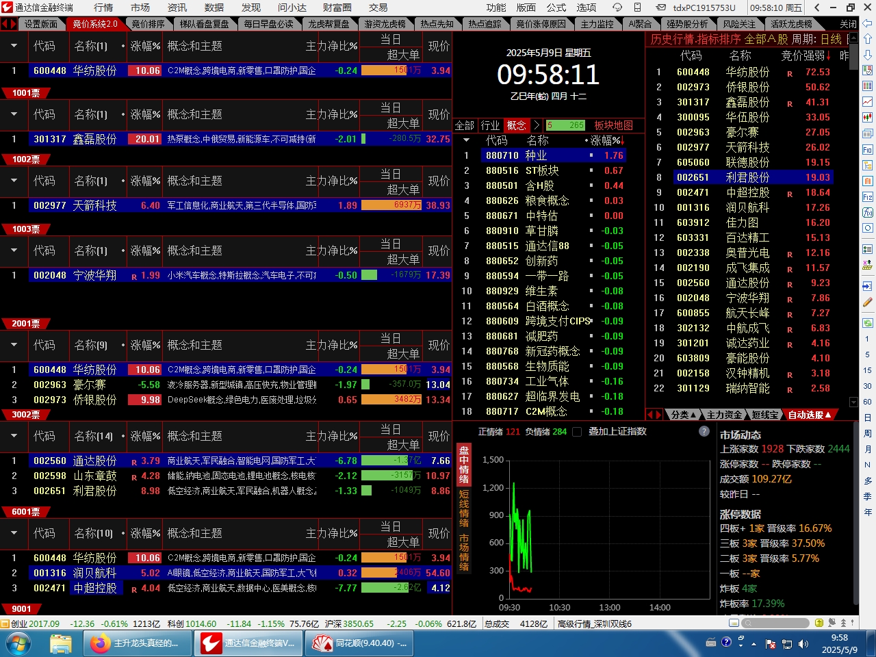The height and width of the screenshot is (657, 876).
Task: Toggle the 叠加上证指数 checkbox
Action: [x=576, y=431]
